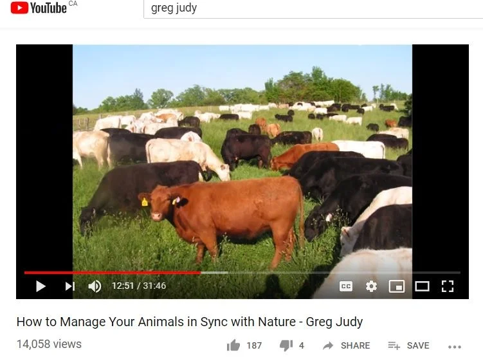
Task: Enter full screen mode
Action: click(447, 286)
